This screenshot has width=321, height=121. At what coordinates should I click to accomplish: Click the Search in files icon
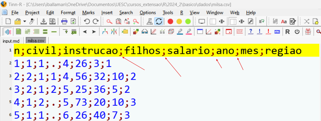coord(118,21)
